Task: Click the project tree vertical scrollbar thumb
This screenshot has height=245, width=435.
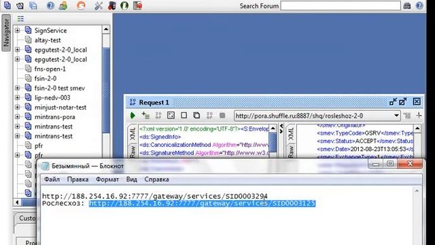Action: (106, 91)
